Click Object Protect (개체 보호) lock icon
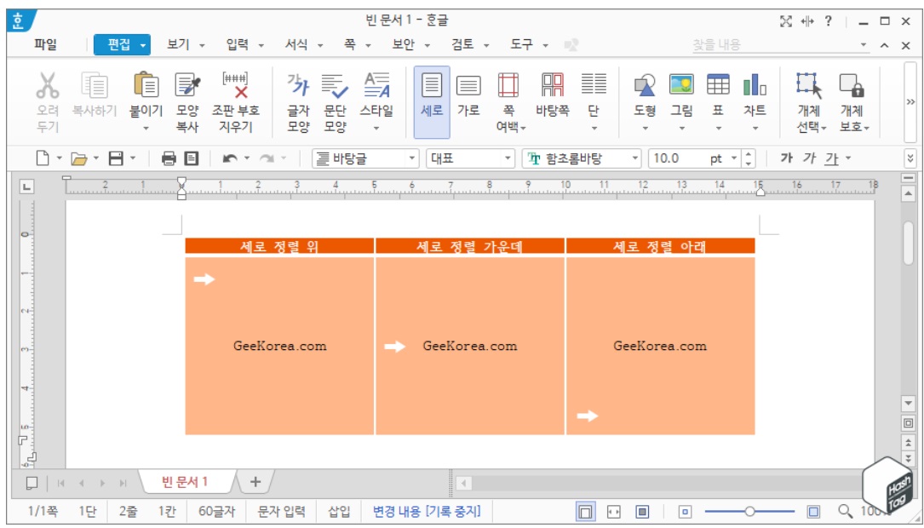The height and width of the screenshot is (528, 924). click(x=852, y=85)
